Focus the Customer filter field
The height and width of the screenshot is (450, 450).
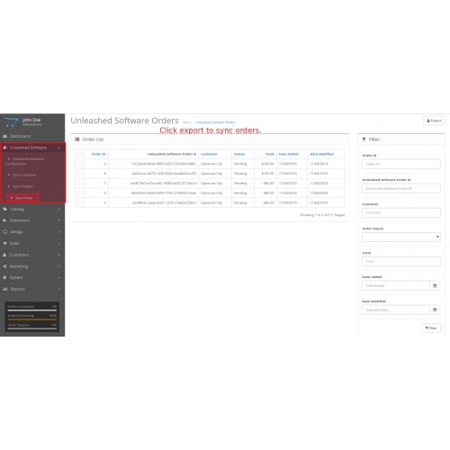(x=401, y=212)
